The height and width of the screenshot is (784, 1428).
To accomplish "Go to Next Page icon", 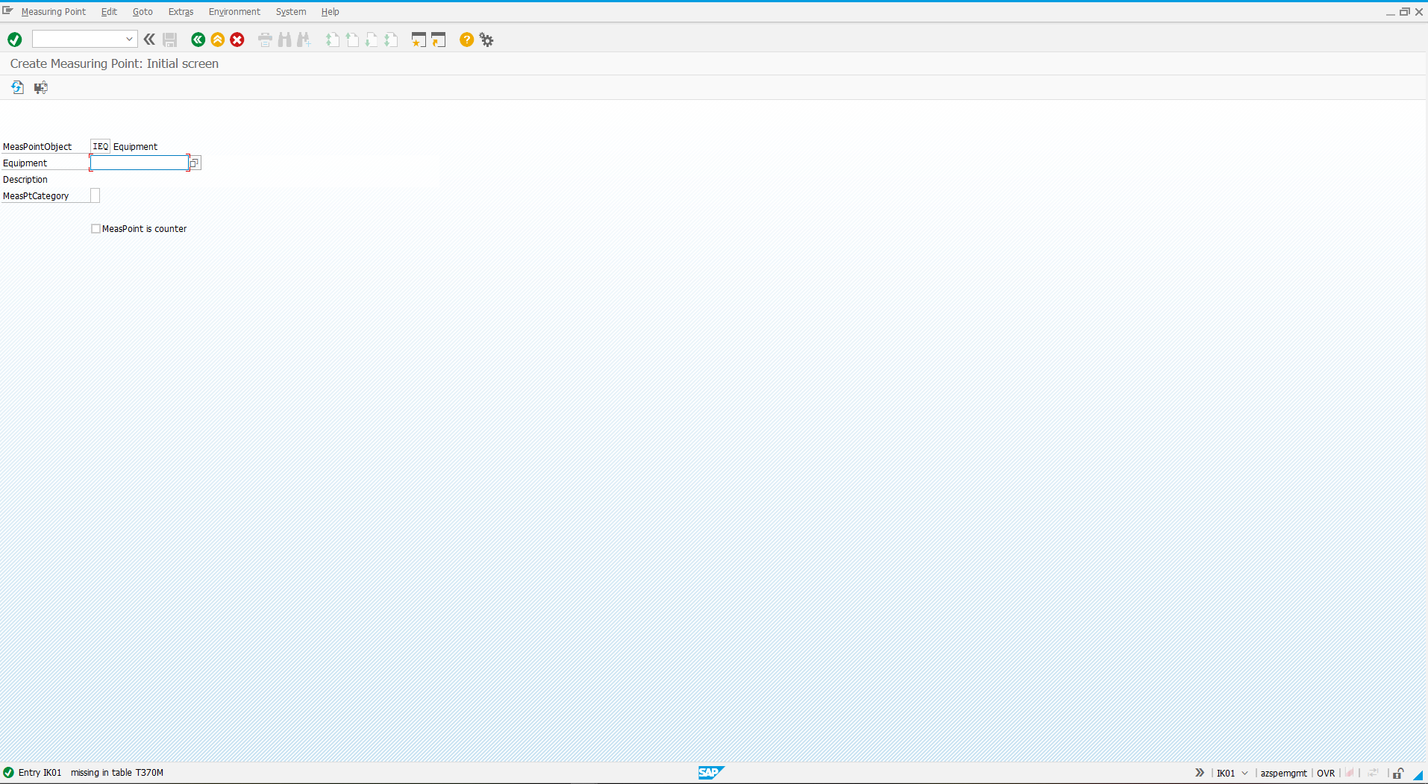I will pos(372,40).
